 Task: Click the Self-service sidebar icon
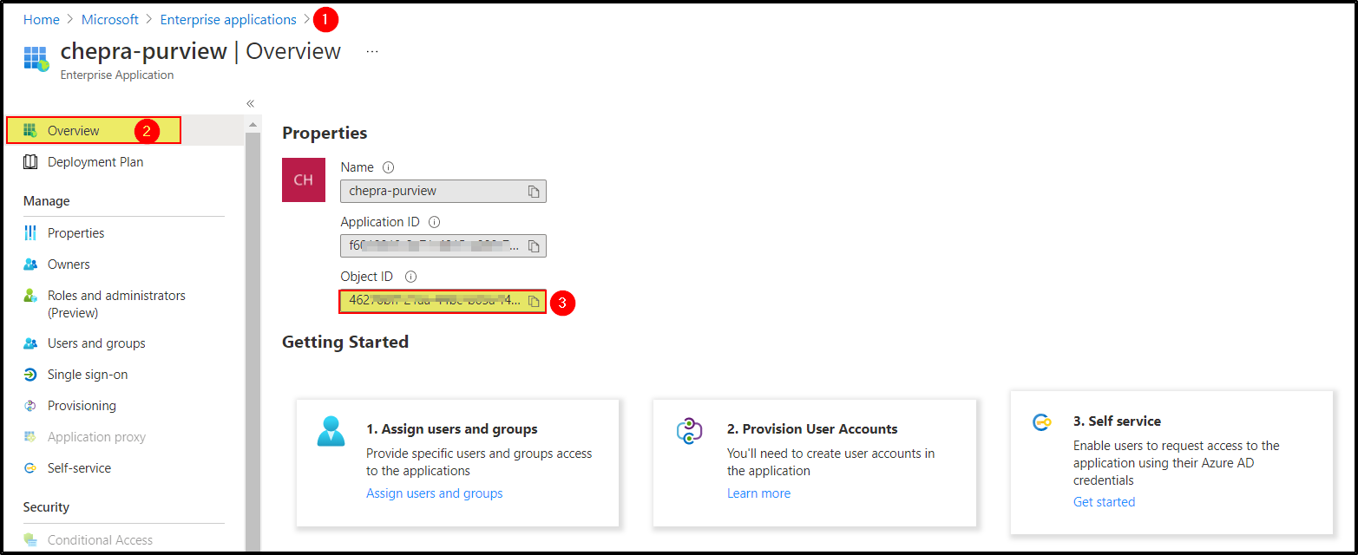30,468
